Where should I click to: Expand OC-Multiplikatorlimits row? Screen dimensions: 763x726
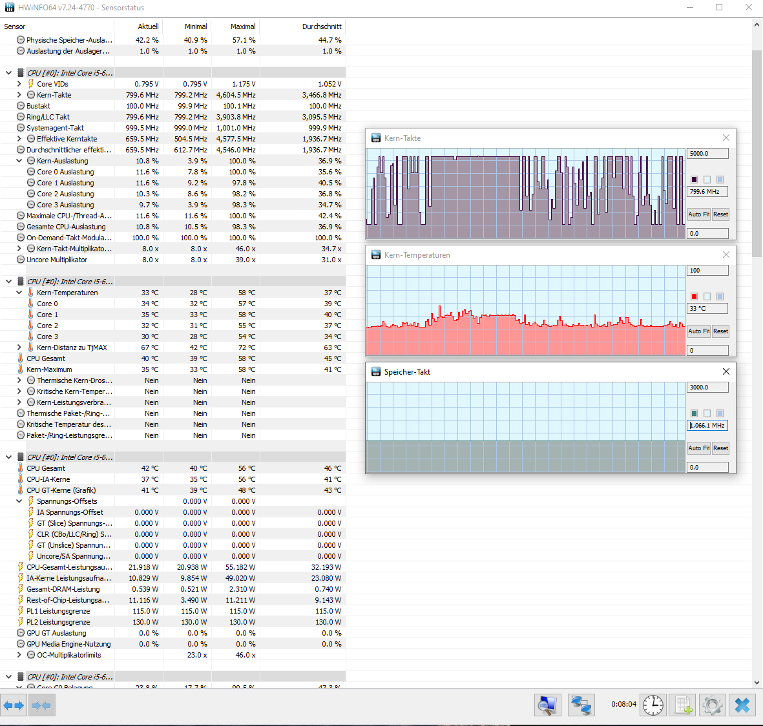[19, 655]
